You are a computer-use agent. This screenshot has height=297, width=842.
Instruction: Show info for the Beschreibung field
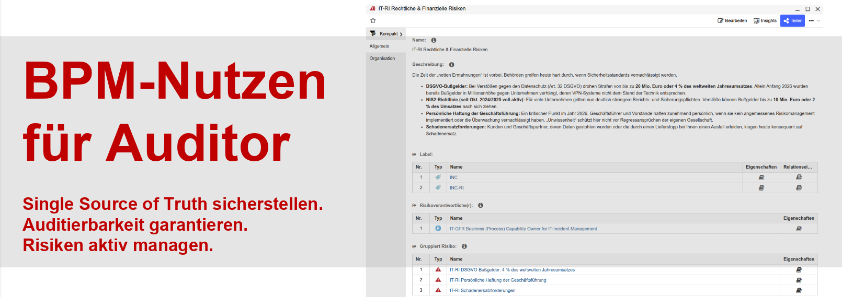451,65
